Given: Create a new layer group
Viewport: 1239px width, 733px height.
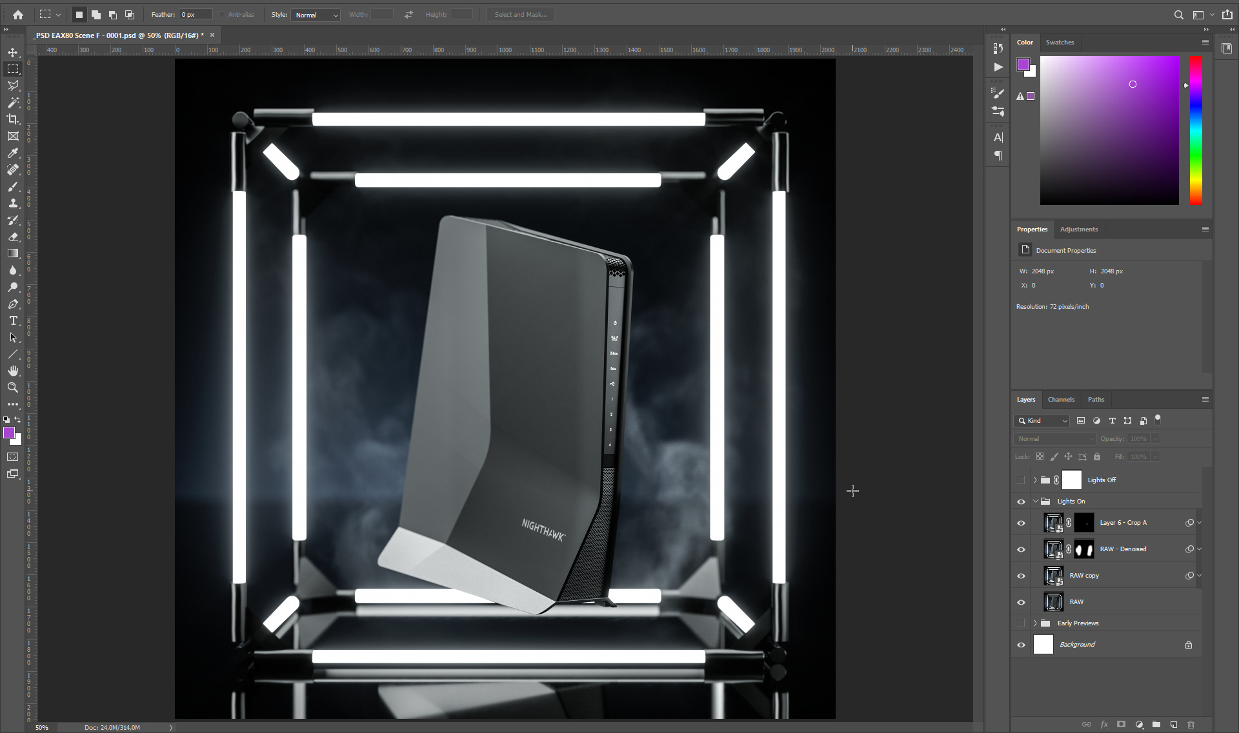Looking at the screenshot, I should point(1156,725).
